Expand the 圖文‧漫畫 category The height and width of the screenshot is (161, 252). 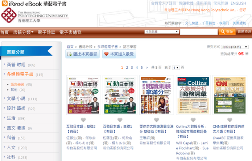coord(16,128)
